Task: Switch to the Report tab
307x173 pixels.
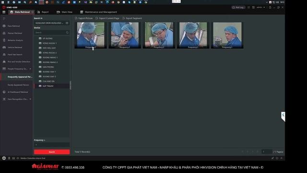Action: (43, 12)
